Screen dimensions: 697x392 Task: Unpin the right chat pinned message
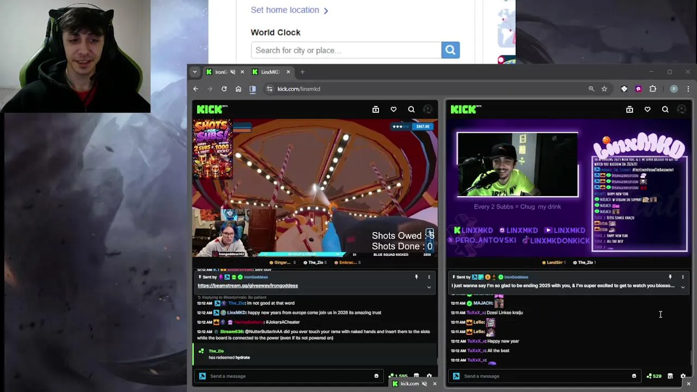670,277
